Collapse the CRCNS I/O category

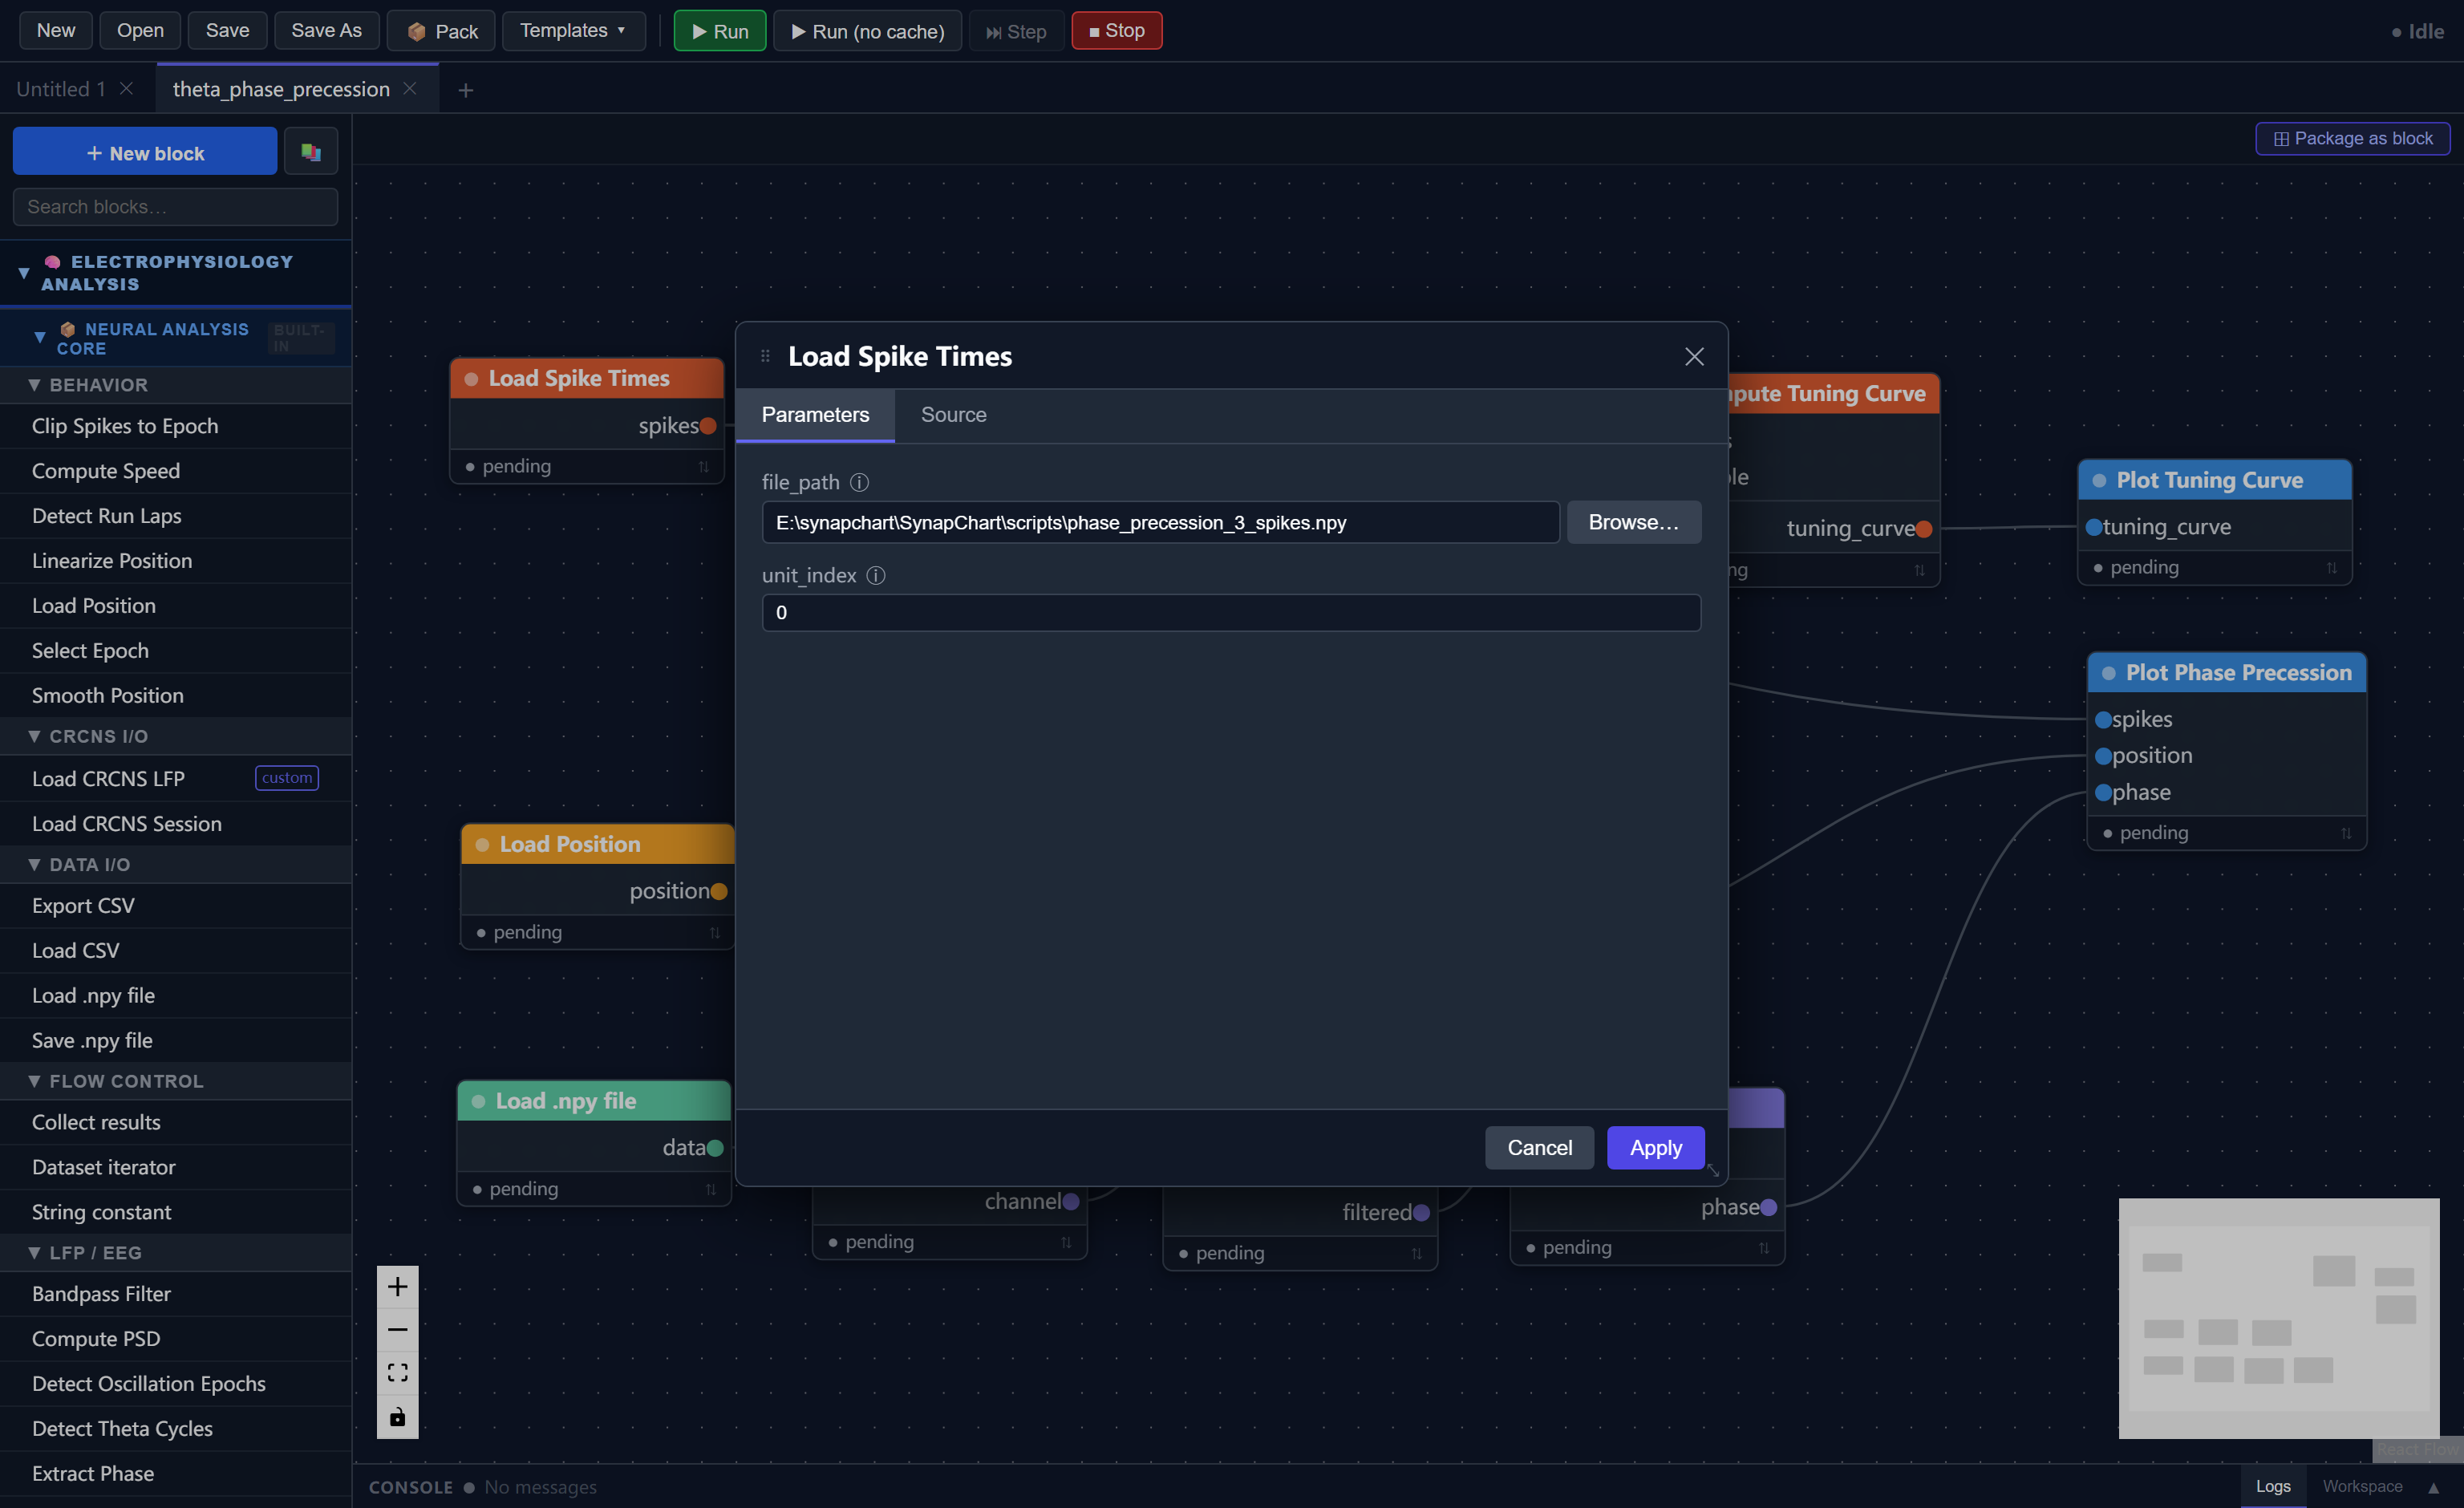(34, 736)
